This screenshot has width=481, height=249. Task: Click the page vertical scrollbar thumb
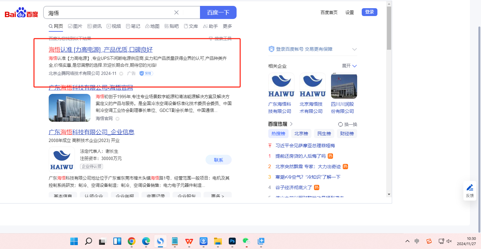click(389, 28)
